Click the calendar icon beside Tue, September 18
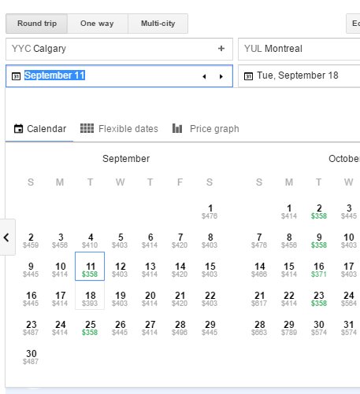The width and height of the screenshot is (360, 394). [x=248, y=76]
